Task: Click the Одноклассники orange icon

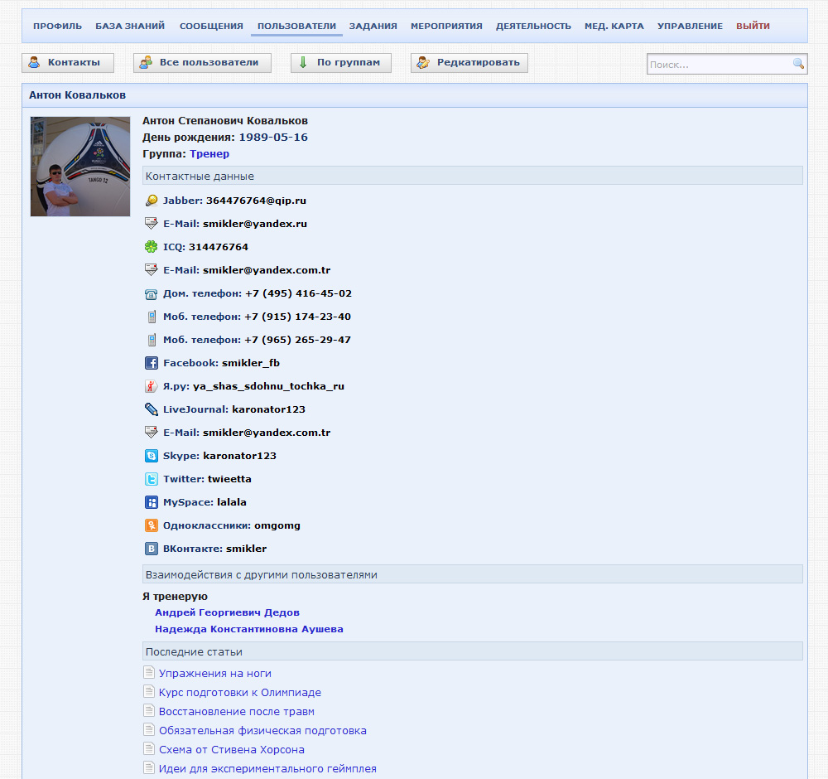Action: [x=152, y=525]
